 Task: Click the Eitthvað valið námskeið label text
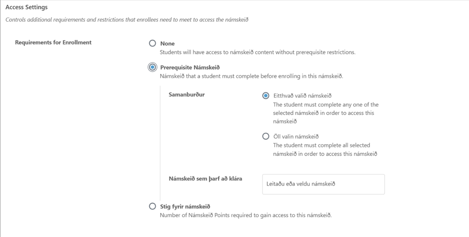303,96
